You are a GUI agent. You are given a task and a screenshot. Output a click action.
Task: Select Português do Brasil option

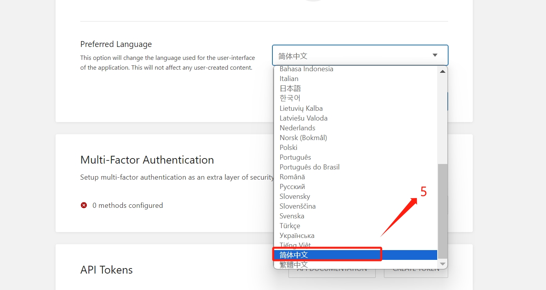(x=355, y=167)
